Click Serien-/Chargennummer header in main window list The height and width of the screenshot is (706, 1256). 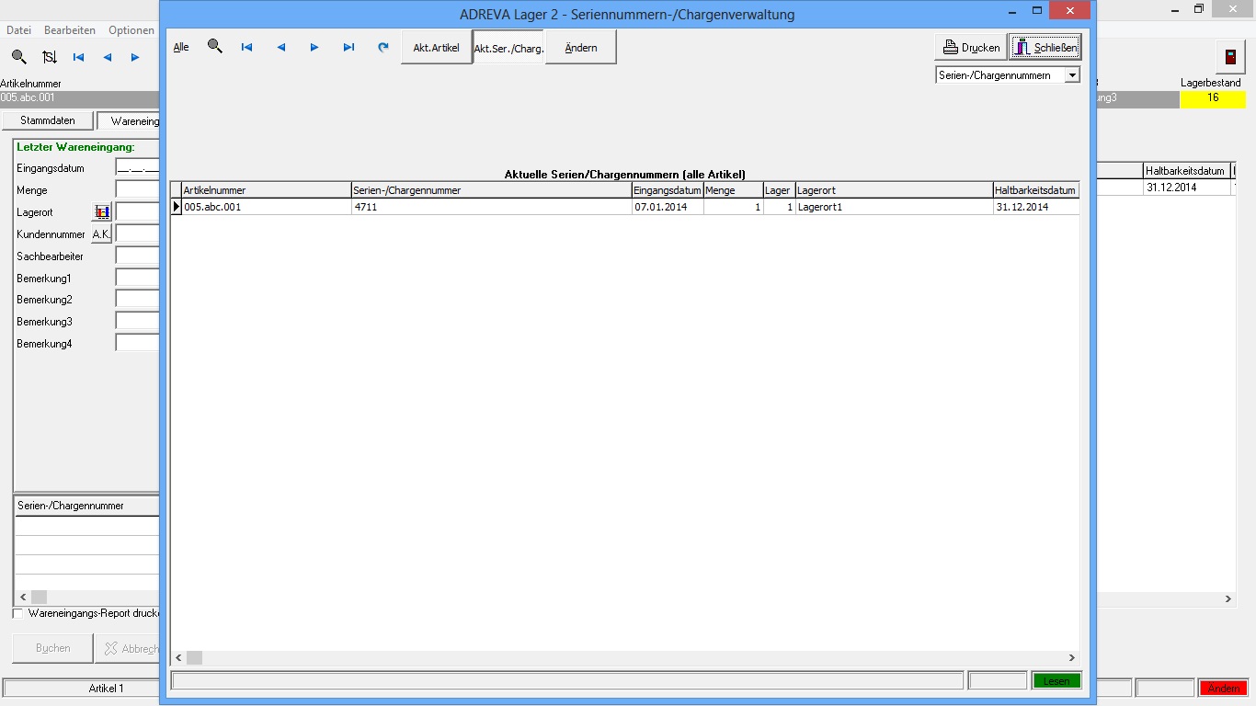coord(87,506)
